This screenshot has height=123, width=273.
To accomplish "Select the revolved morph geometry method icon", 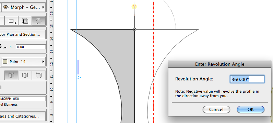I will tap(39, 21).
